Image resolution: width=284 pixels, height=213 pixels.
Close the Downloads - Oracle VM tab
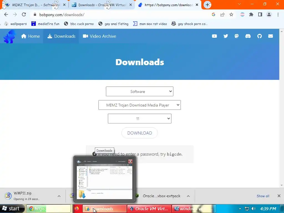pyautogui.click(x=131, y=5)
